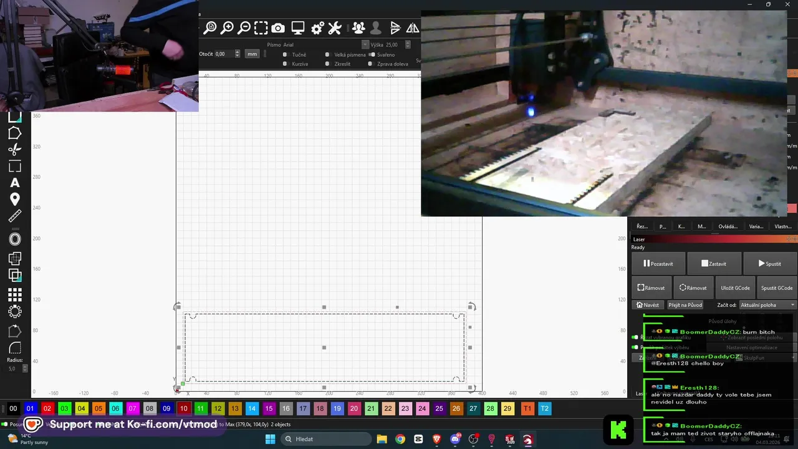Open device settings wrench and screwdriver icon
Image resolution: width=798 pixels, height=449 pixels.
335,28
